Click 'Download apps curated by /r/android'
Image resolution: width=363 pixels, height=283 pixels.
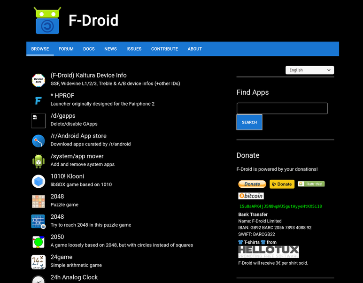91,144
